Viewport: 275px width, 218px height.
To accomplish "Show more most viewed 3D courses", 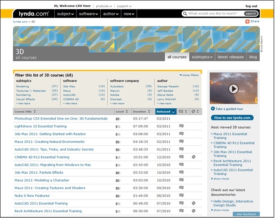I will 220,179.
